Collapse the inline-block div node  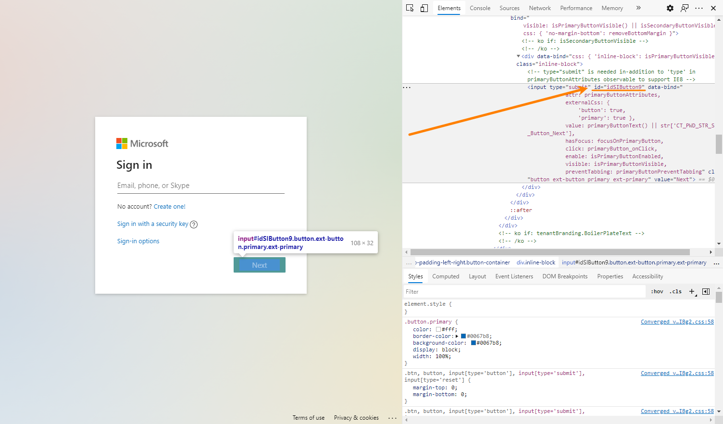tap(518, 56)
